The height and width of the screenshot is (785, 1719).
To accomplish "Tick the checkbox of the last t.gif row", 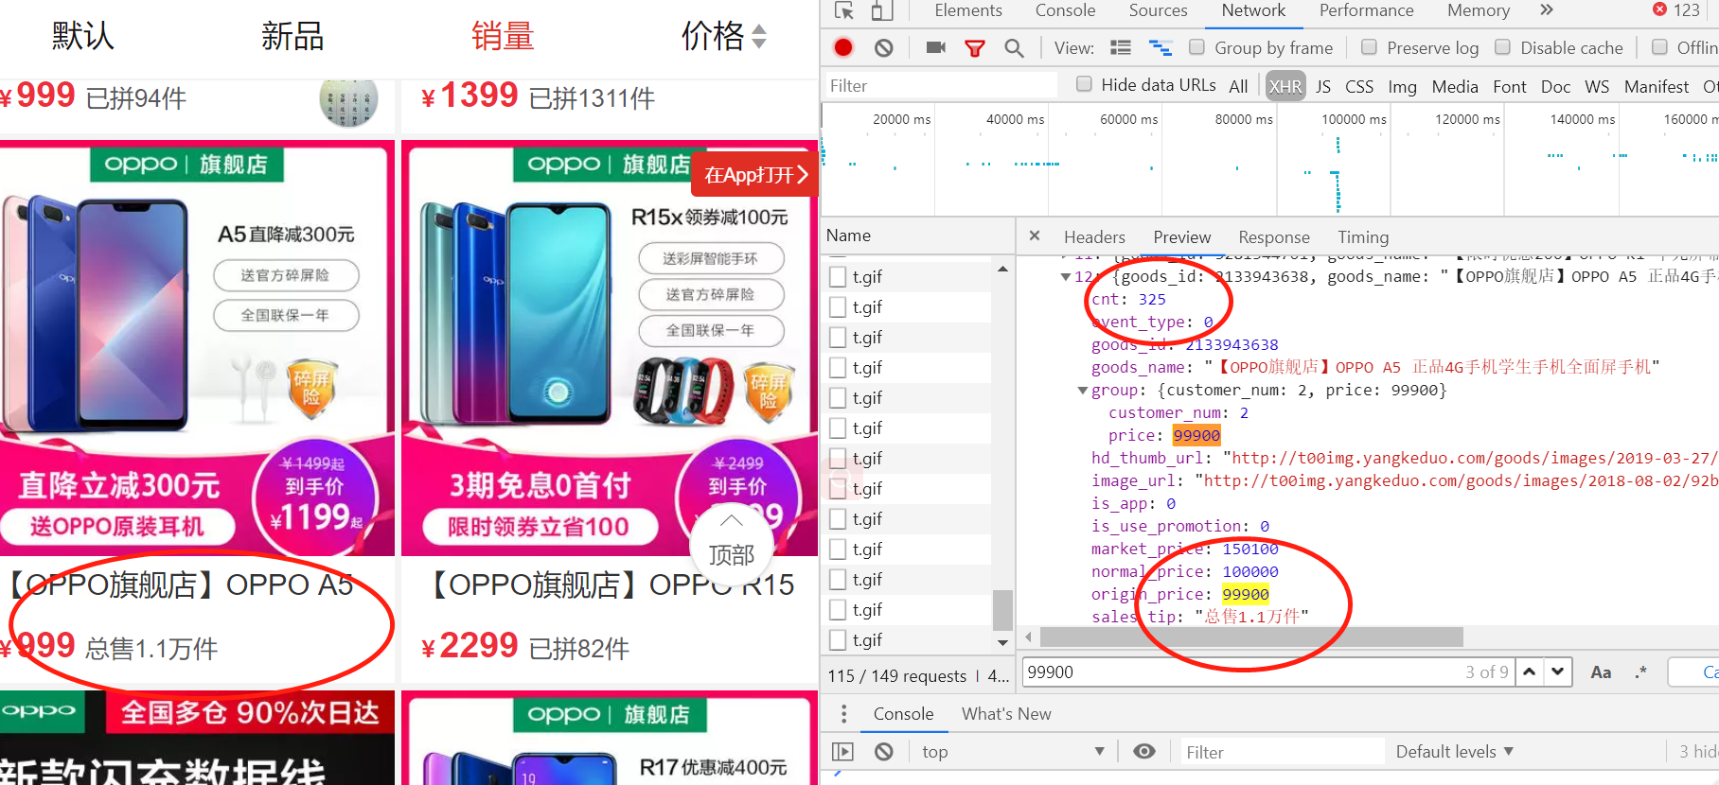I will tap(838, 640).
